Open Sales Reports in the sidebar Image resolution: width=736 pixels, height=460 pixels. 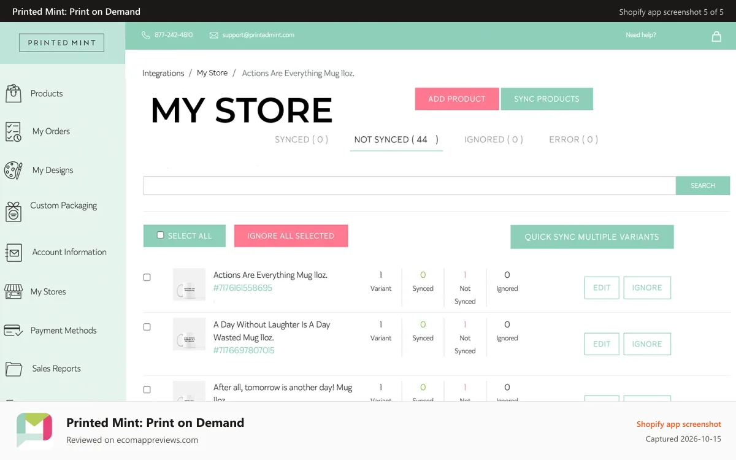click(x=56, y=369)
